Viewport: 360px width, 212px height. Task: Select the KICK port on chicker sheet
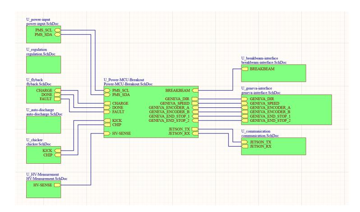click(57, 151)
